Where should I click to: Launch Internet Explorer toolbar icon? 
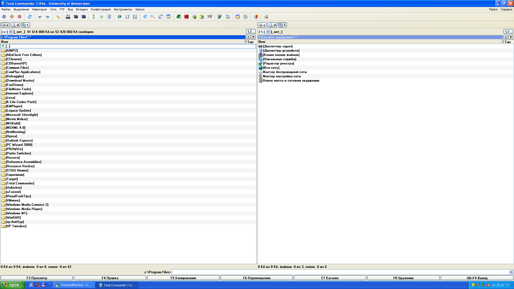(119, 17)
